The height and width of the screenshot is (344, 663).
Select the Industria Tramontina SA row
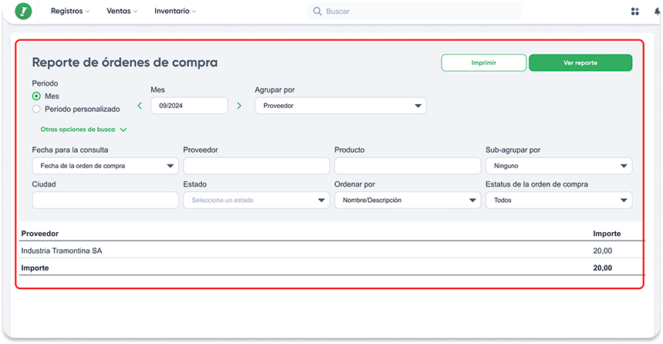[x=332, y=251]
